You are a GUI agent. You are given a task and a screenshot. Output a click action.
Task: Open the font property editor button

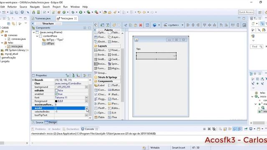86,97
